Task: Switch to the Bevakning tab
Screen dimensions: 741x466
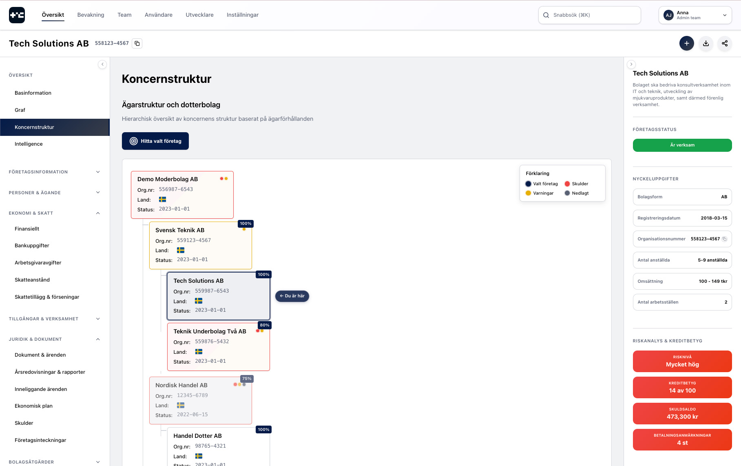Action: (x=91, y=15)
